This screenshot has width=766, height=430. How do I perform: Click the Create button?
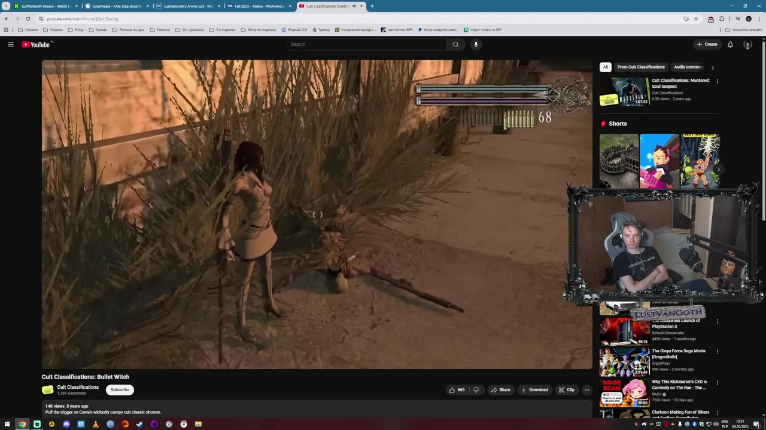point(707,44)
